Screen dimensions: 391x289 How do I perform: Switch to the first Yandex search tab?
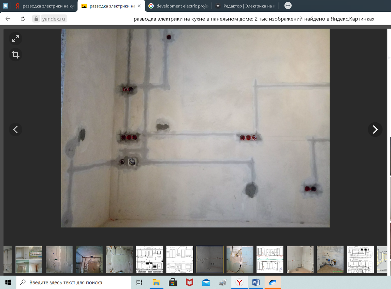pos(44,6)
